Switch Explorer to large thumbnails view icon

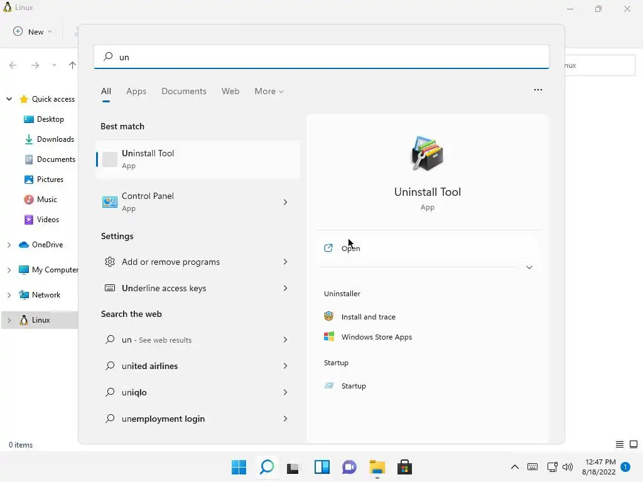(x=634, y=444)
